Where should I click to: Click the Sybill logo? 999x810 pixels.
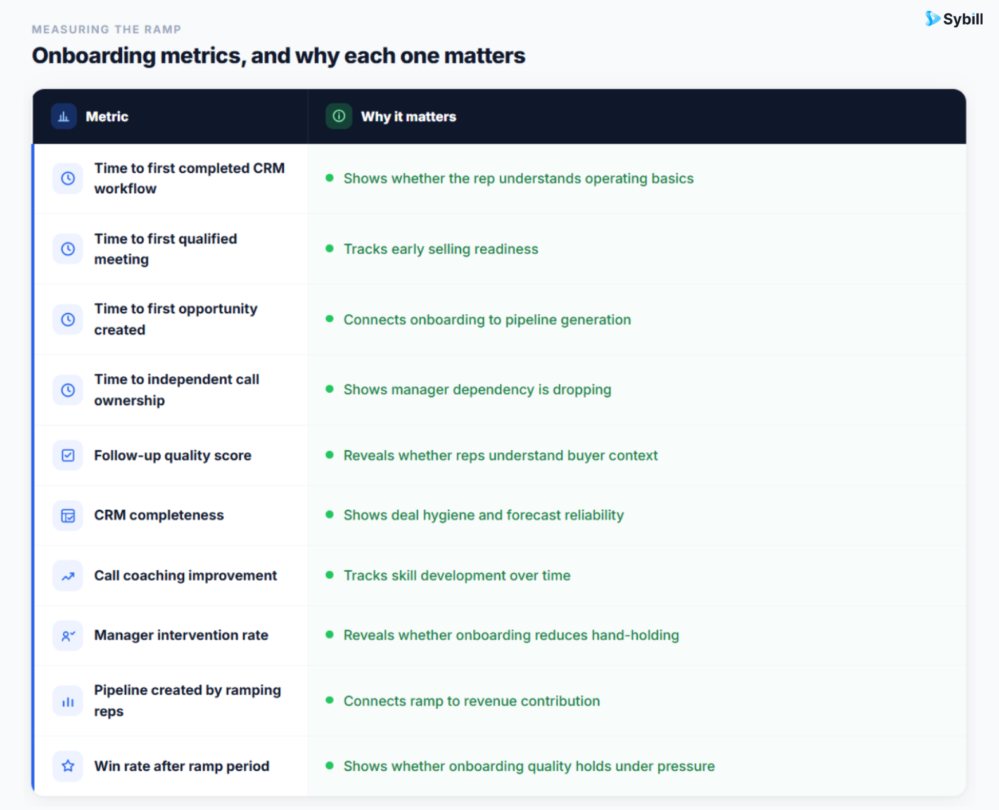click(x=953, y=19)
